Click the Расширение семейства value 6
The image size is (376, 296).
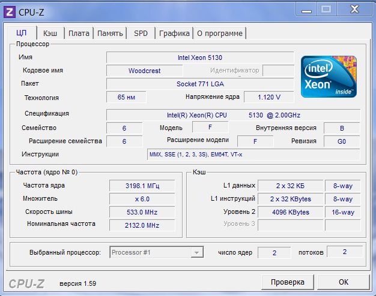click(124, 141)
